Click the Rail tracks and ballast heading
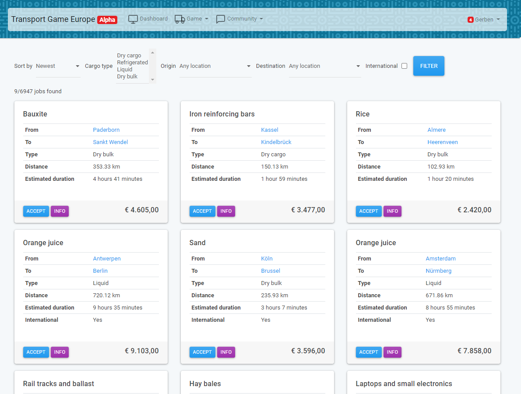 (59, 383)
